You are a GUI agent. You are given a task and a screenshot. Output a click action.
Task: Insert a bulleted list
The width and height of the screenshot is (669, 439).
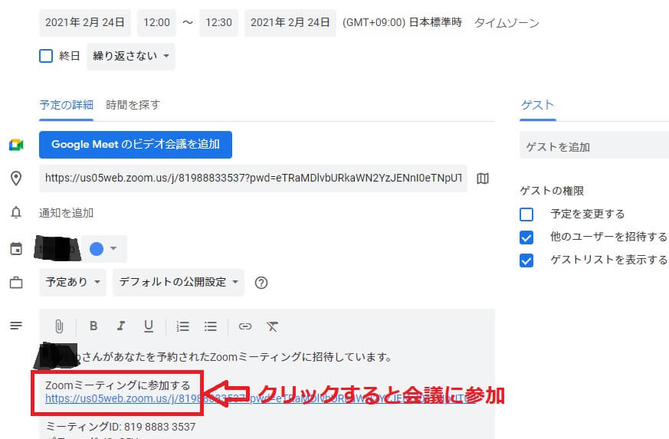tap(211, 326)
